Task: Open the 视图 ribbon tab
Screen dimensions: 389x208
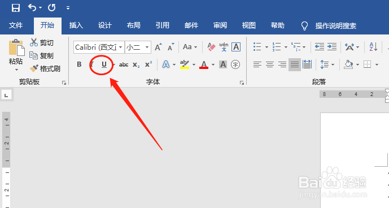Action: coord(248,25)
